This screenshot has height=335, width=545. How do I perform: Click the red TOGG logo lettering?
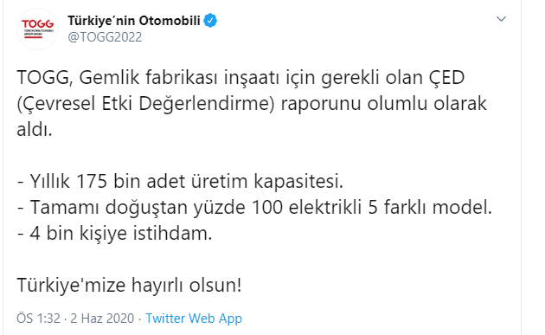coord(37,23)
